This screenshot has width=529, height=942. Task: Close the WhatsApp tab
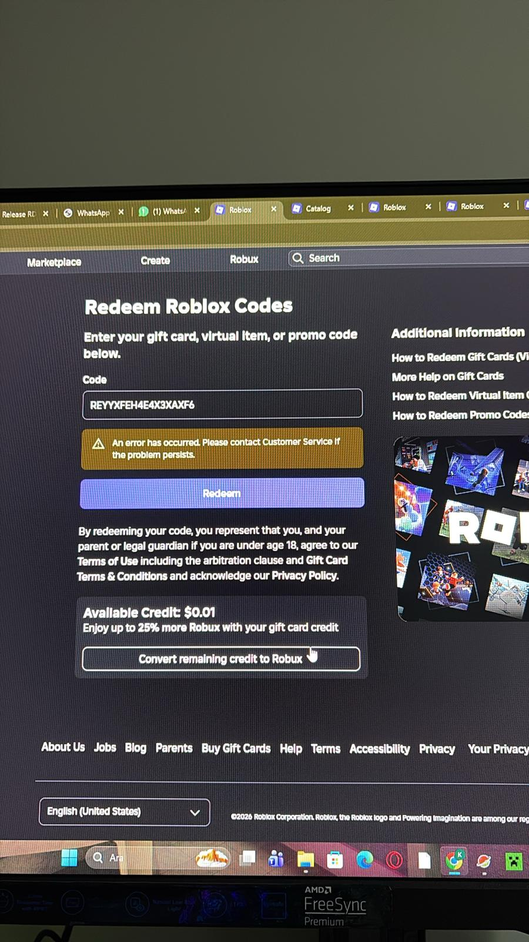pyautogui.click(x=120, y=212)
